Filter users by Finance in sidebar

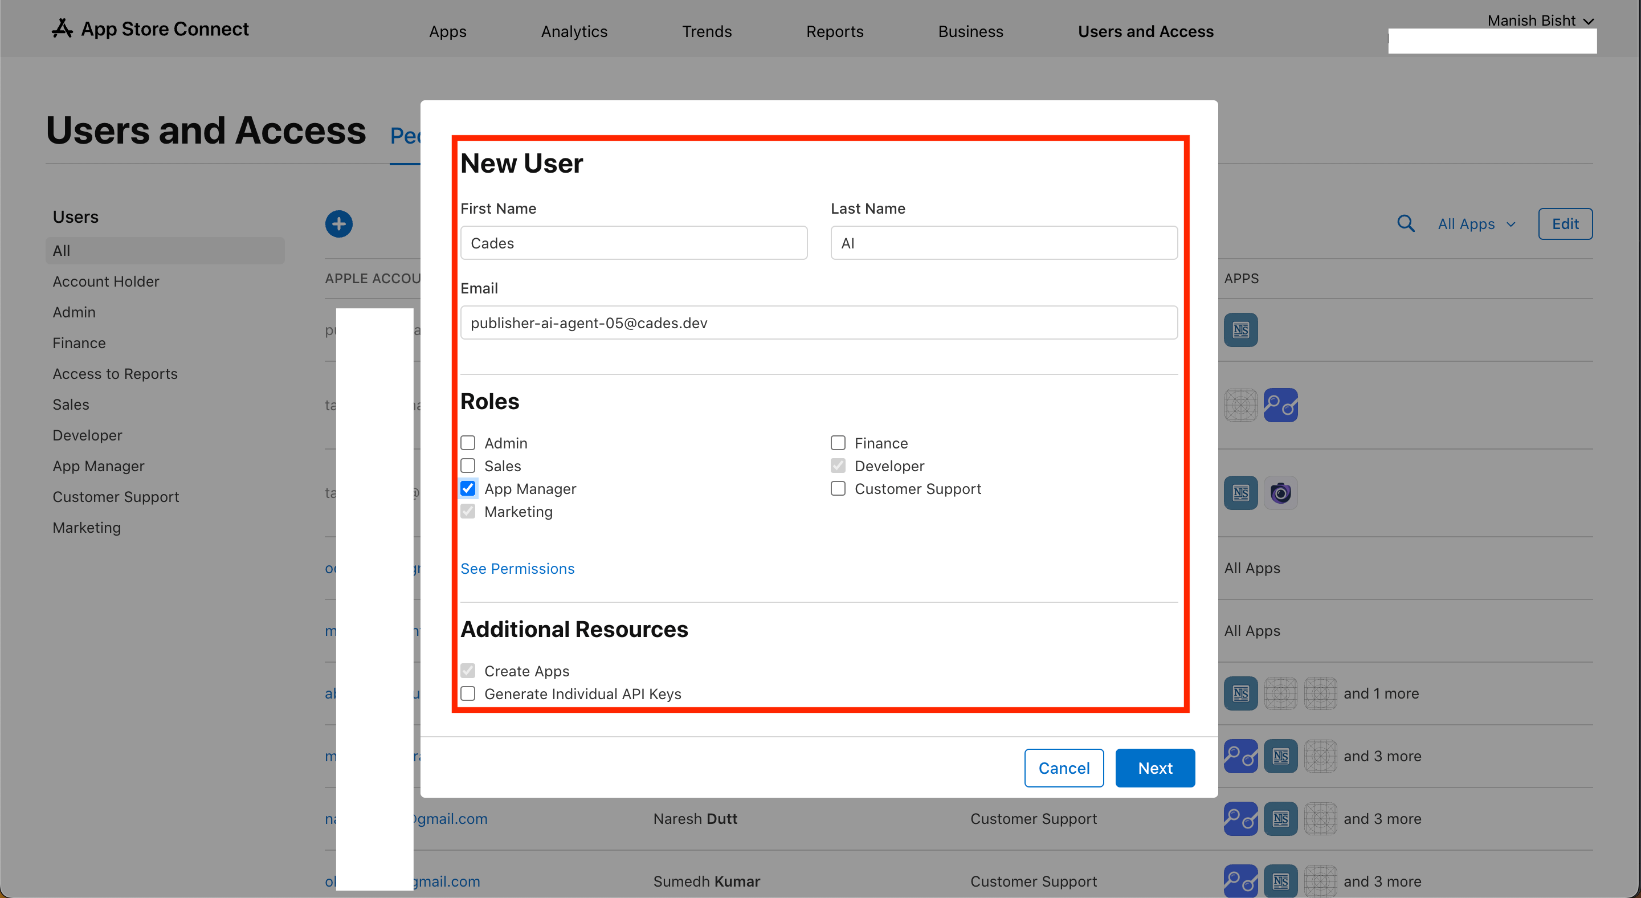click(x=79, y=342)
